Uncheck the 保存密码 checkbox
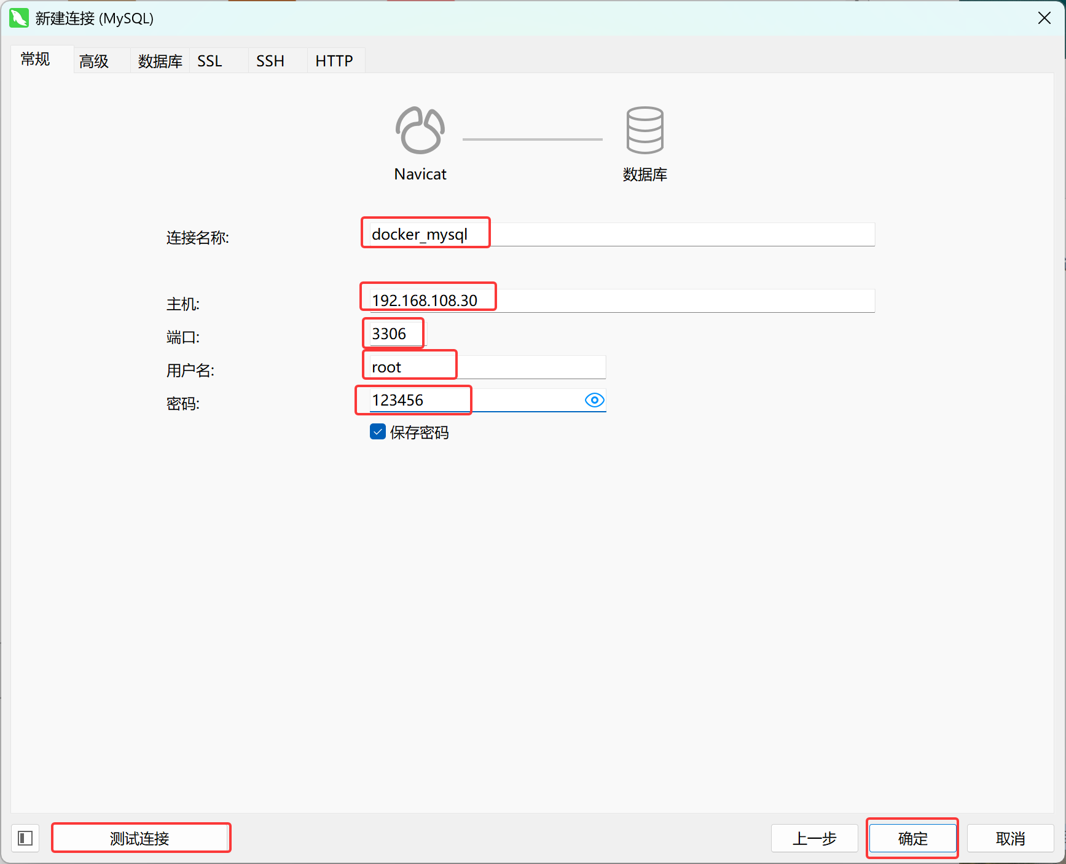 (x=378, y=432)
